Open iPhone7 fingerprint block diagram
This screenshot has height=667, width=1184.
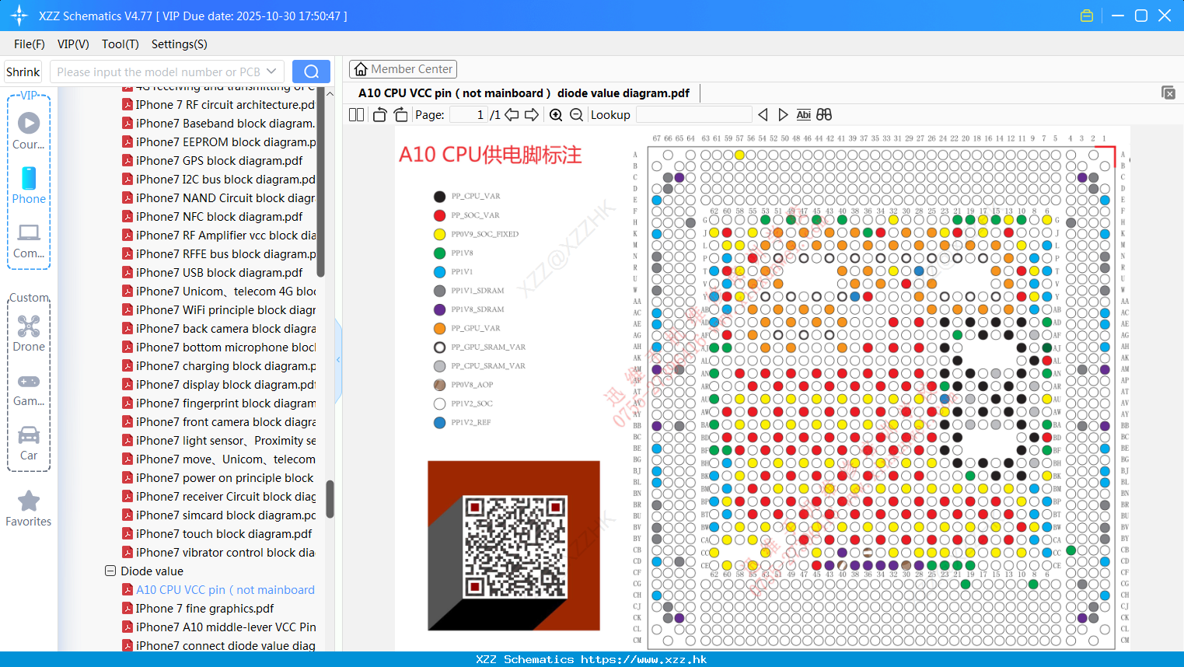[x=225, y=403]
